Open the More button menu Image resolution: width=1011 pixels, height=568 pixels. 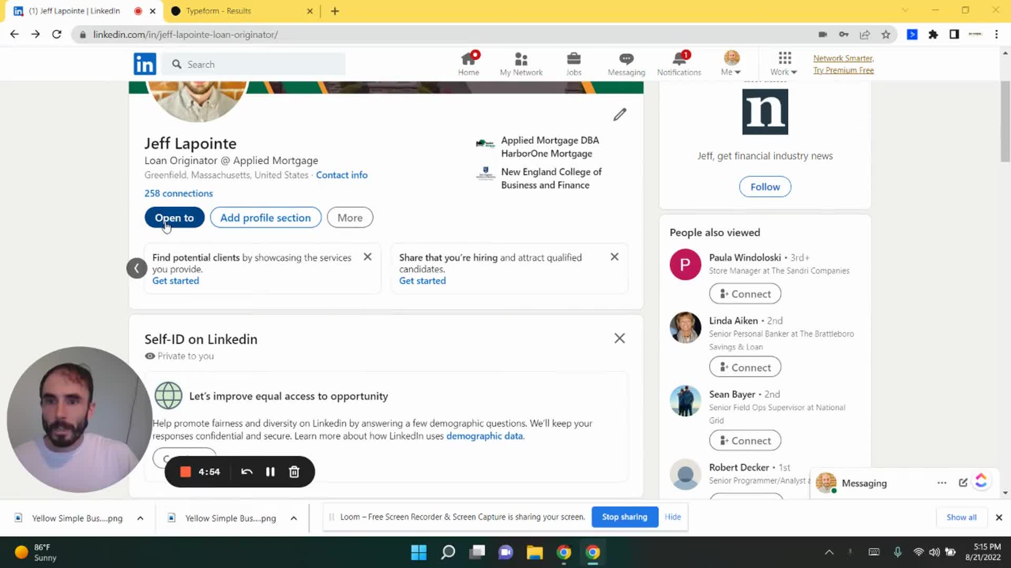click(x=350, y=218)
